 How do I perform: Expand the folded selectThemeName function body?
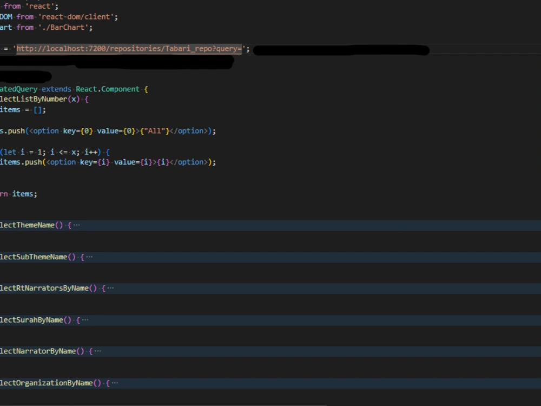click(x=76, y=225)
